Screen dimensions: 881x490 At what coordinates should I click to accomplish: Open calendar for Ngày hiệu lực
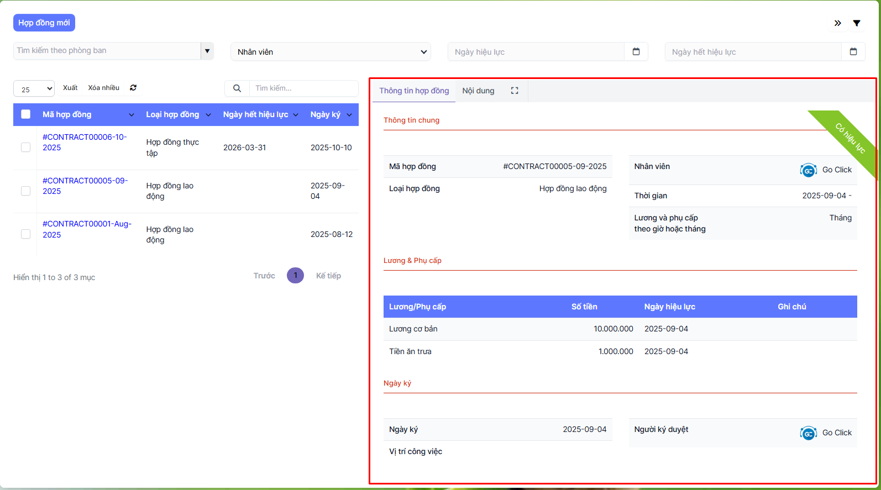[x=636, y=51]
